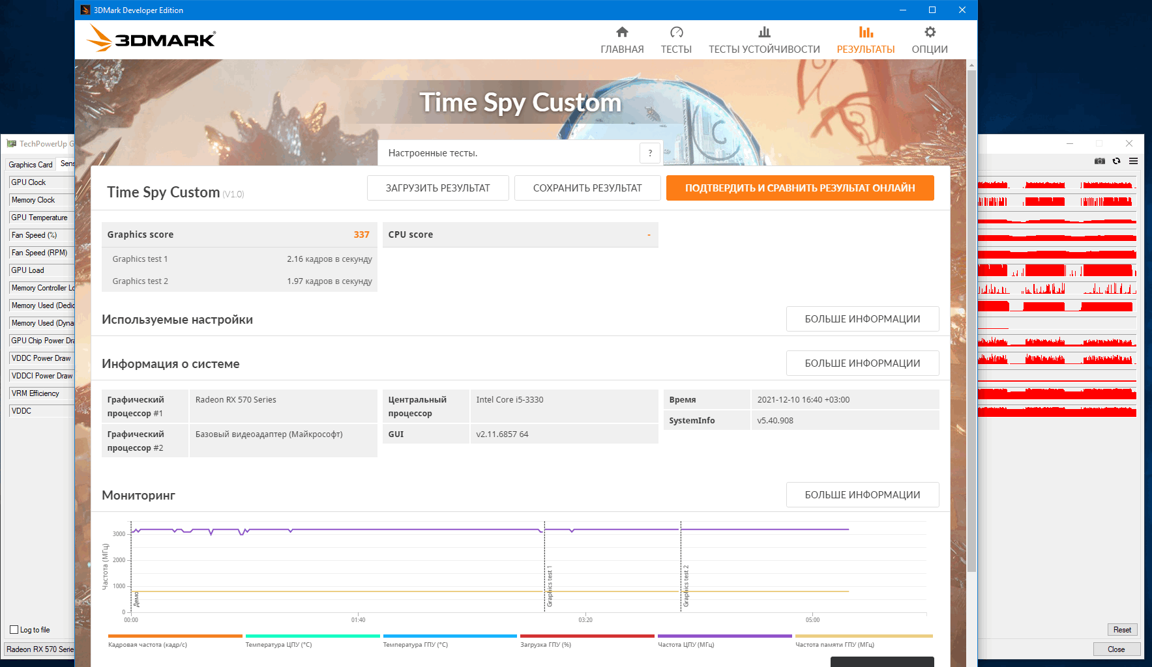
Task: Click the Graphics score value 337
Action: pyautogui.click(x=361, y=234)
